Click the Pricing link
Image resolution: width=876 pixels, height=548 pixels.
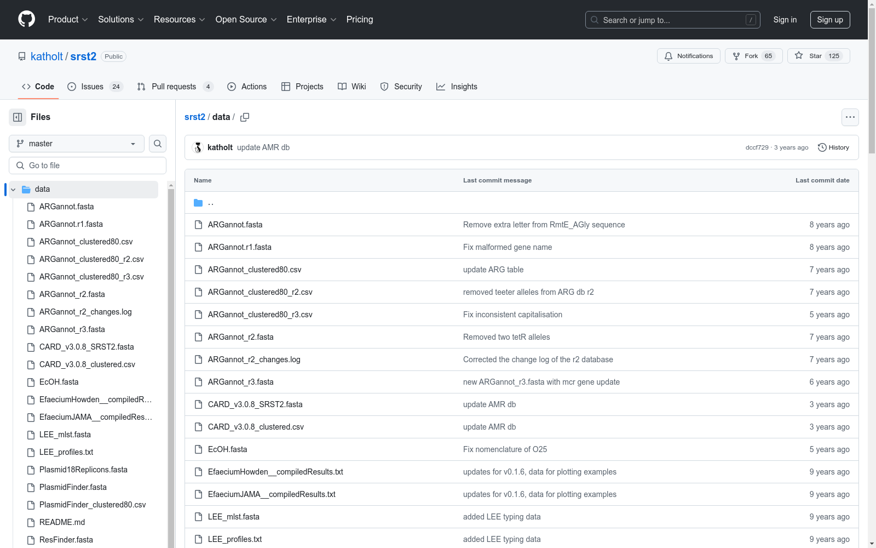[x=360, y=19]
